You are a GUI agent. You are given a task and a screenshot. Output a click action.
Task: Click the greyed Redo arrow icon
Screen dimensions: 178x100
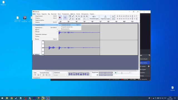pos(87,19)
